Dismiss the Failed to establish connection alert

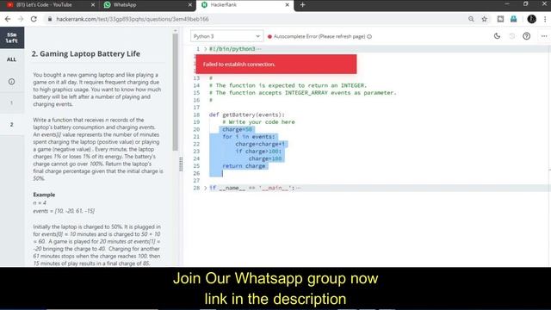pos(276,64)
